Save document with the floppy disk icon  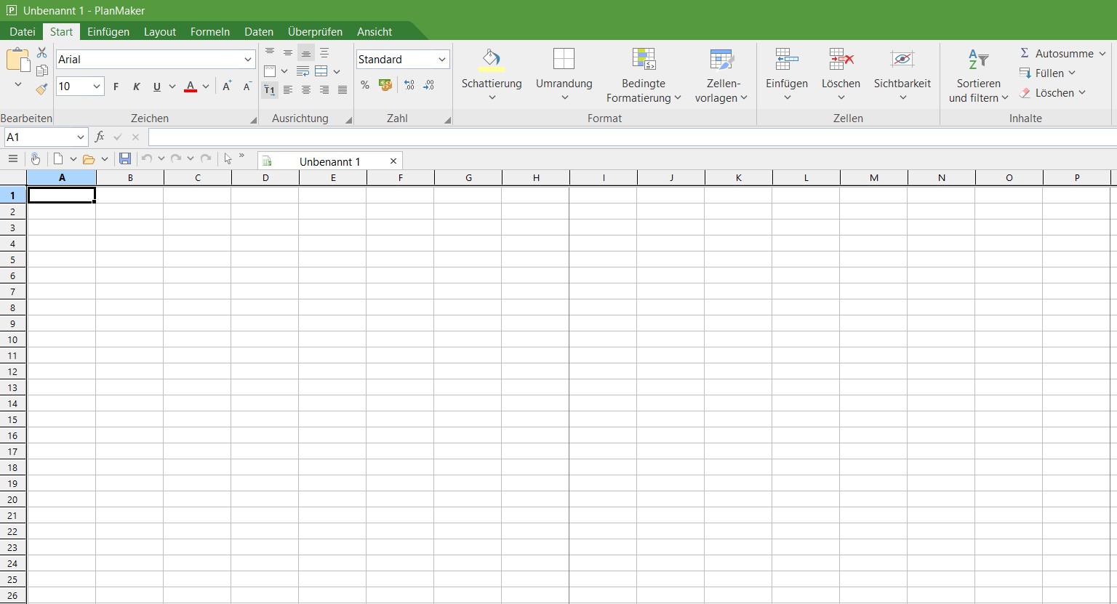pos(124,159)
